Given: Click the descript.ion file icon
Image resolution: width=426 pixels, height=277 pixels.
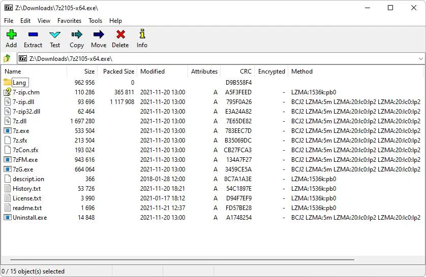Looking at the screenshot, I should [x=7, y=179].
